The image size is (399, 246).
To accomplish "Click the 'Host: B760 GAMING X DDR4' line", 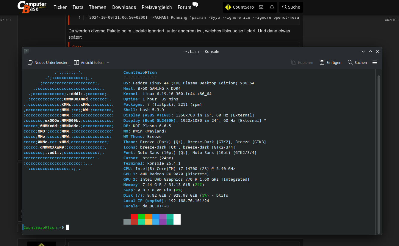I will (x=152, y=88).
